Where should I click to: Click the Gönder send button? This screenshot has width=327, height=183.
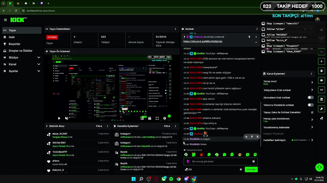pyautogui.click(x=251, y=170)
